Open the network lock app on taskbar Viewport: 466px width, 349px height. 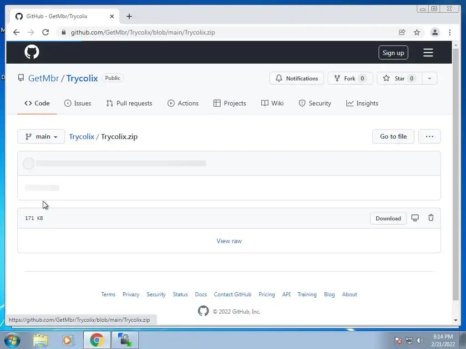125,340
